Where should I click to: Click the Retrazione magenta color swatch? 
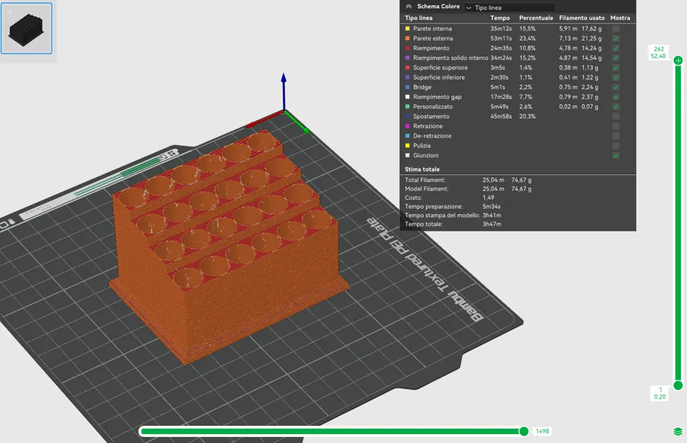(x=407, y=126)
